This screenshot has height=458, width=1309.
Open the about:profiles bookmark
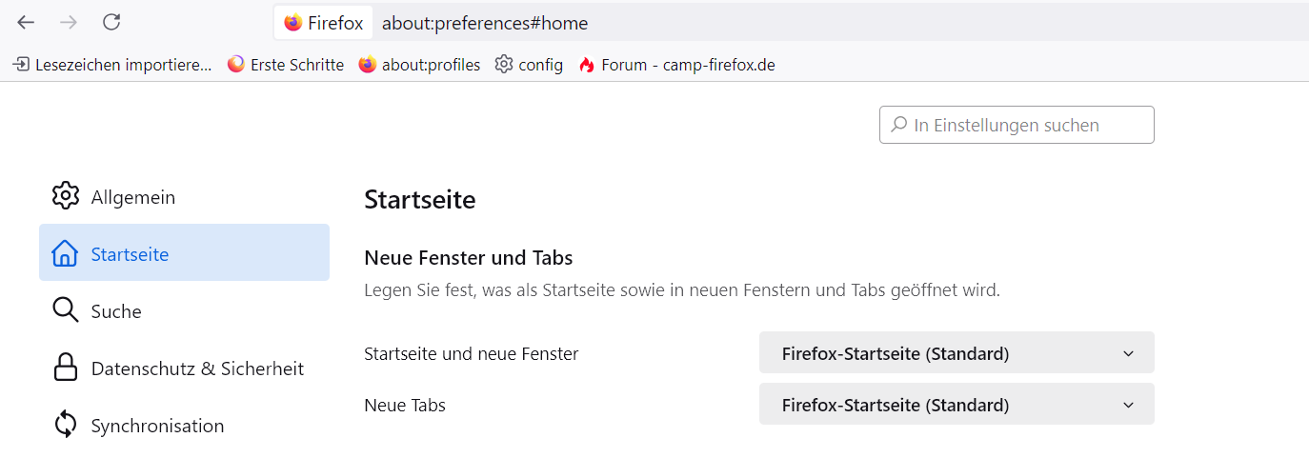click(419, 65)
